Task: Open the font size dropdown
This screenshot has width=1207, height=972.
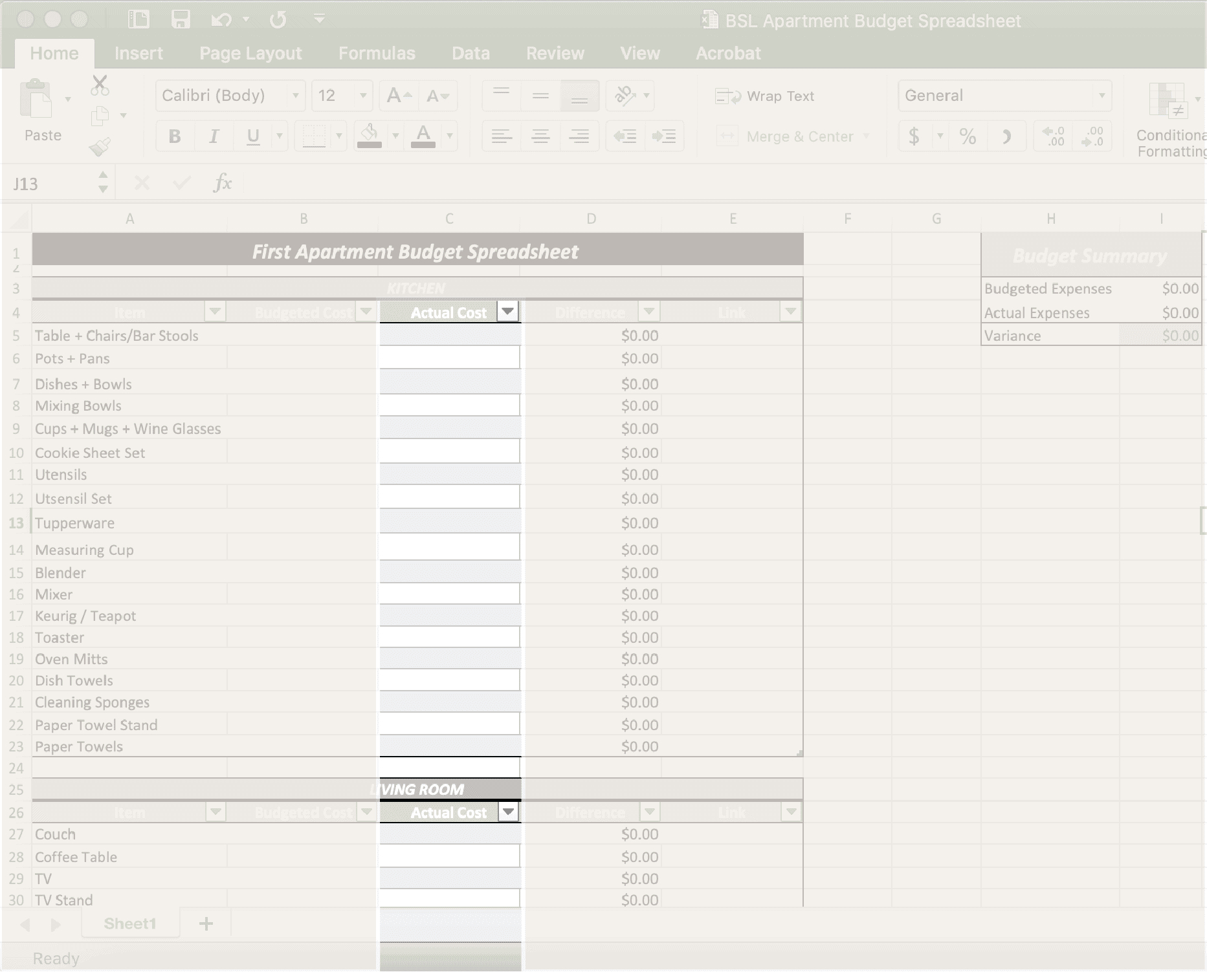Action: [x=363, y=96]
